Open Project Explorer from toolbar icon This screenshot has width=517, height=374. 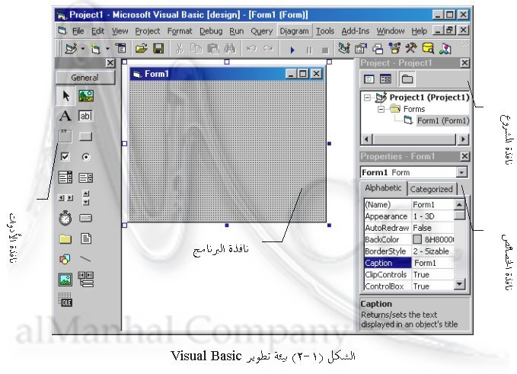(344, 49)
